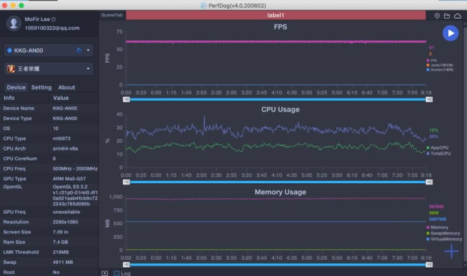Open the KKG-AN00 device dropdown
This screenshot has width=467, height=276.
coord(48,51)
